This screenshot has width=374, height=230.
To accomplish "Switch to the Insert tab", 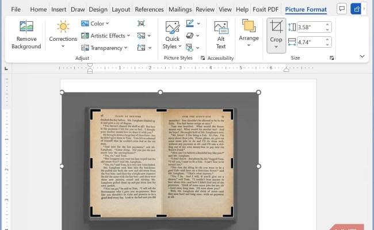I will pyautogui.click(x=59, y=9).
